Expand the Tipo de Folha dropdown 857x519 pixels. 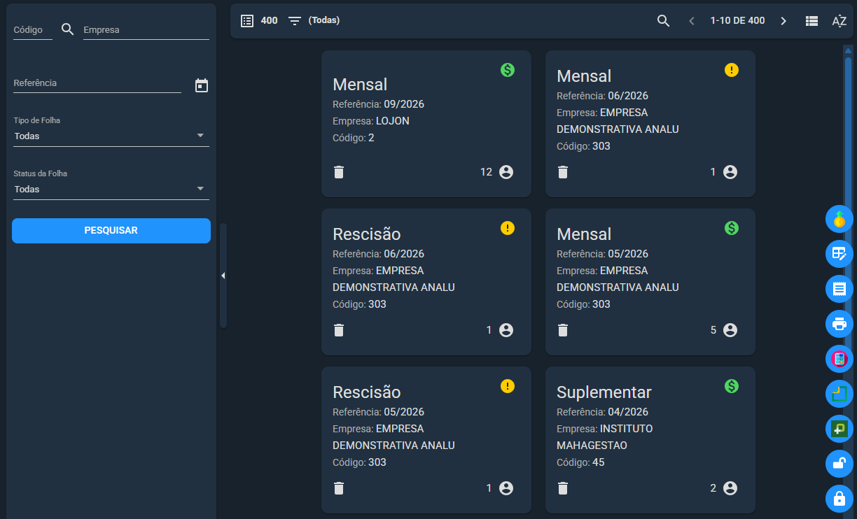tap(111, 136)
